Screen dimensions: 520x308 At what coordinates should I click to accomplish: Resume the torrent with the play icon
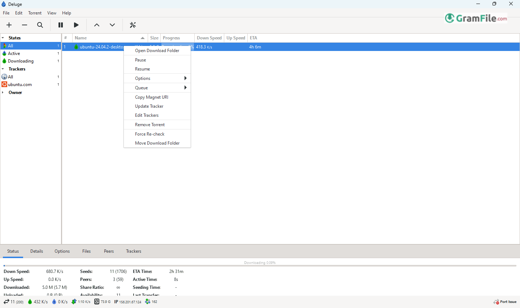click(x=76, y=25)
